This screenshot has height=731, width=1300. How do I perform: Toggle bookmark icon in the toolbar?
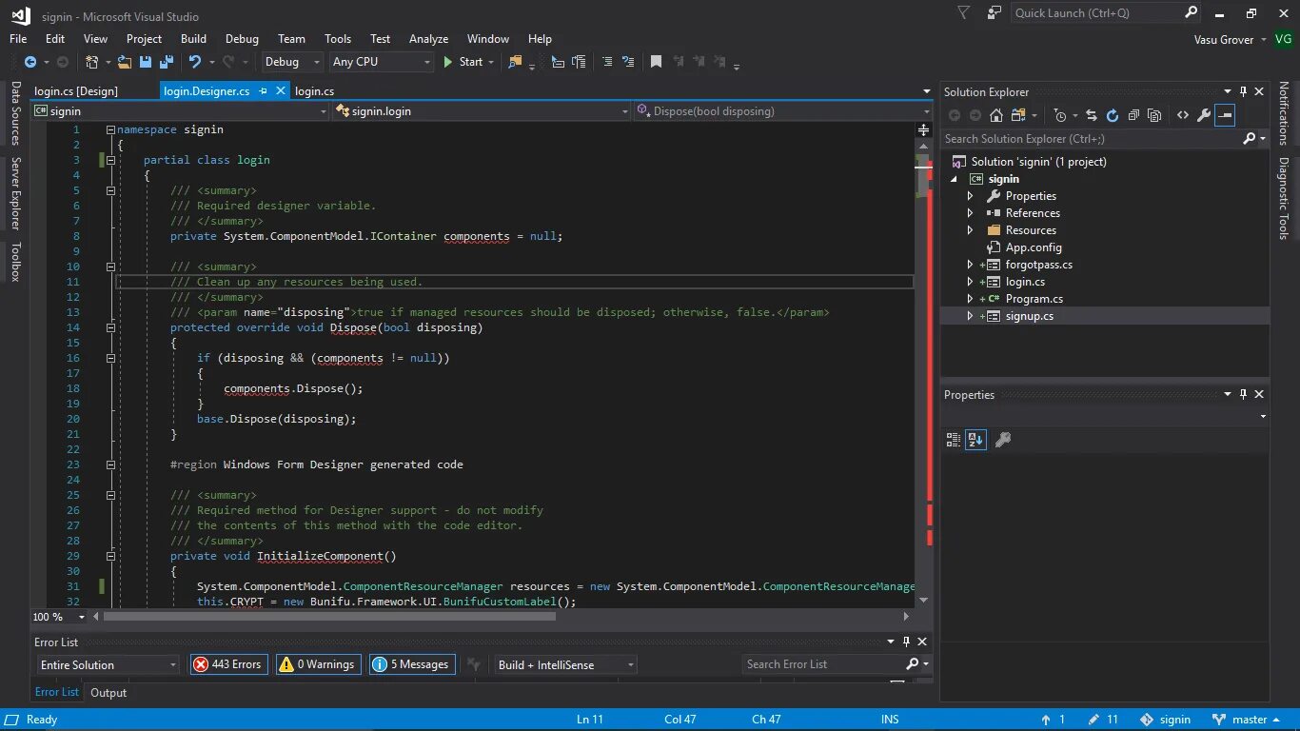(x=656, y=62)
